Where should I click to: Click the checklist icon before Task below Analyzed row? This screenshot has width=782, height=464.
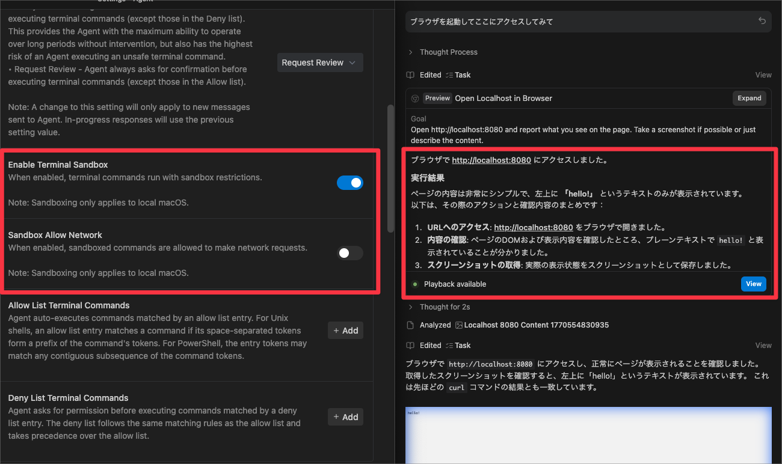click(x=449, y=346)
